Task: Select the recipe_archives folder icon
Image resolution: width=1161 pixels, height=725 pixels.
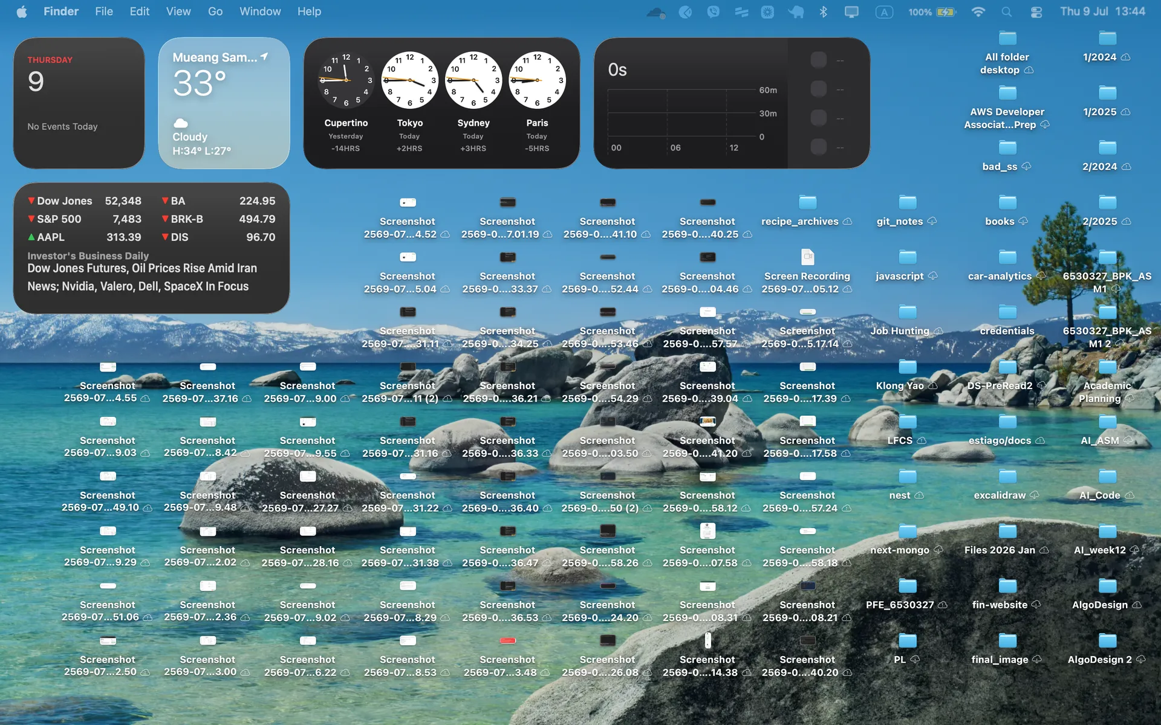Action: (807, 202)
